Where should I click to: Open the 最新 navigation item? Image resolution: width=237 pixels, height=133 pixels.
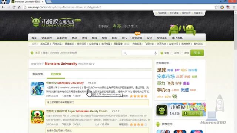coord(114,38)
